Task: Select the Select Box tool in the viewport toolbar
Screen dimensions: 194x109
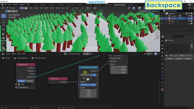Action: pyautogui.click(x=3, y=16)
